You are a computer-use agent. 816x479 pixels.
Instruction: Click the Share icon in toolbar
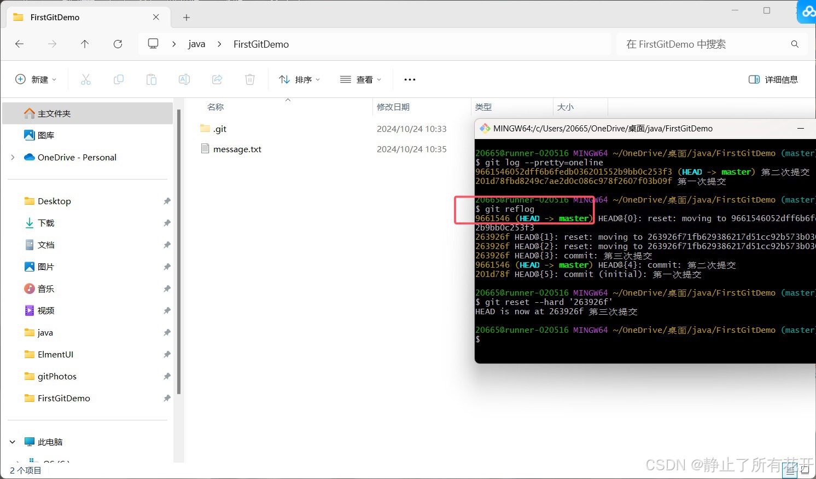pos(217,79)
